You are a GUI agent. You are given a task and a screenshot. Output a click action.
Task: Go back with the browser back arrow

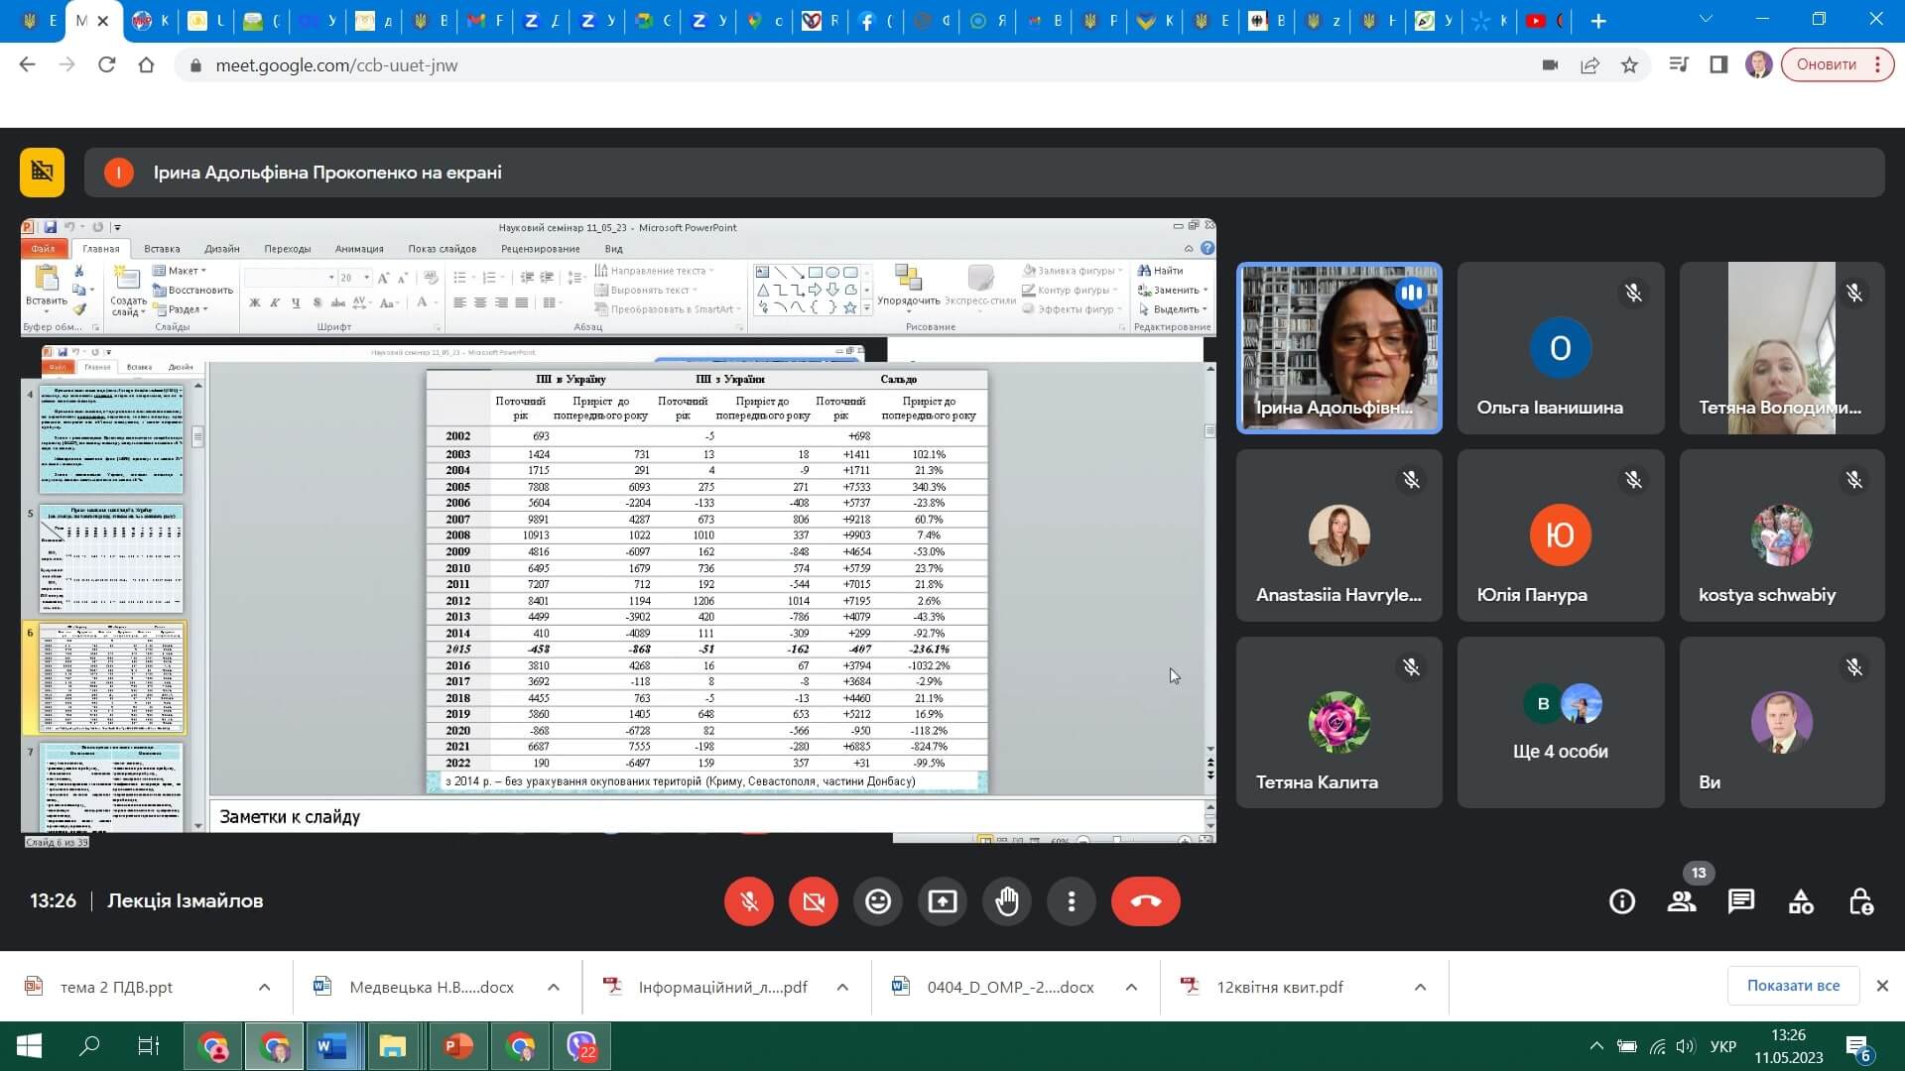pos(27,65)
